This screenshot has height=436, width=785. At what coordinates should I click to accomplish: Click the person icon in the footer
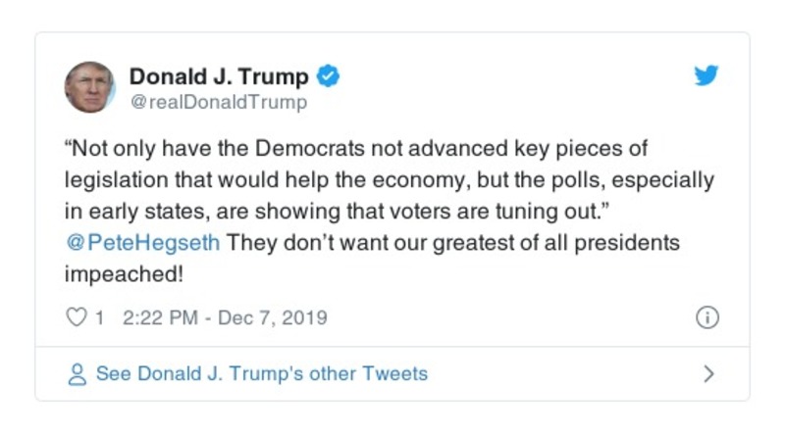click(77, 374)
